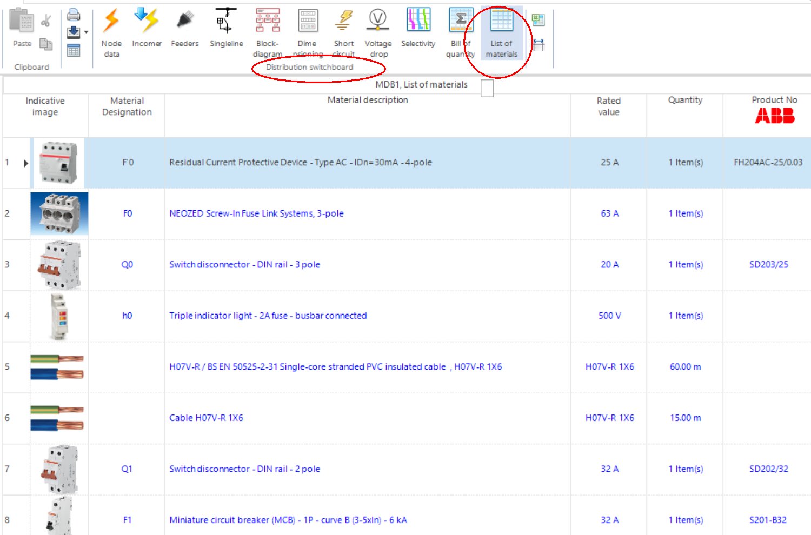Screen dimensions: 811x535
Task: Click the 3-pole fuse thumbnail image
Action: 59,213
